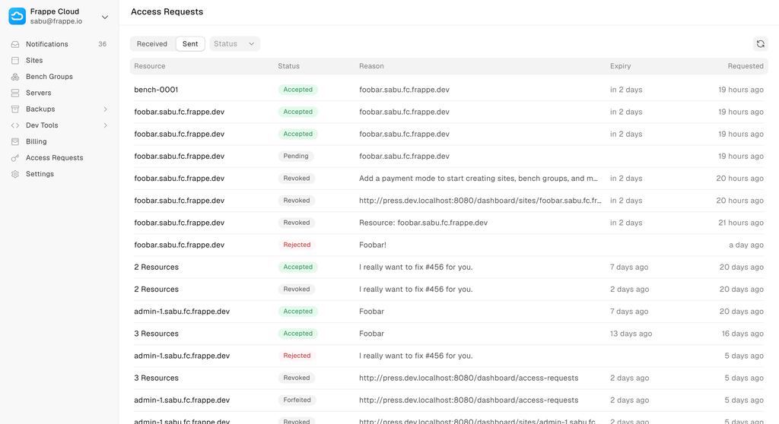Click the Servers icon in sidebar

[15, 93]
